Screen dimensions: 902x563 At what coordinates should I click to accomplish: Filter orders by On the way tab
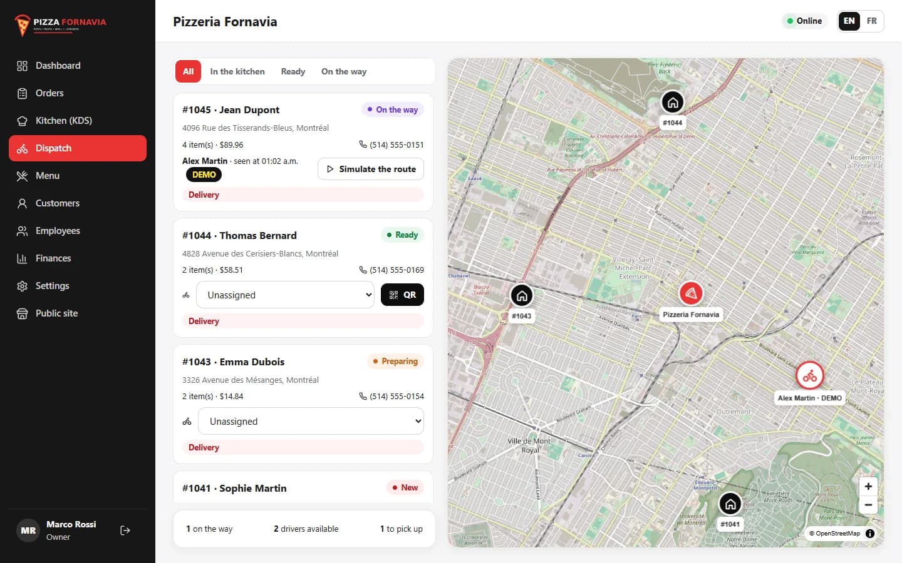[x=344, y=71]
